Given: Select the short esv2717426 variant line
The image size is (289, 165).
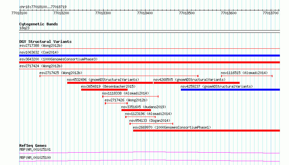Looking at the screenshot, I should (116, 103).
